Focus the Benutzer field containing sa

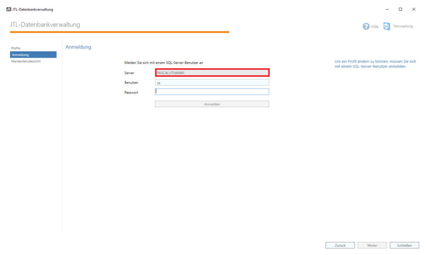[x=212, y=83]
